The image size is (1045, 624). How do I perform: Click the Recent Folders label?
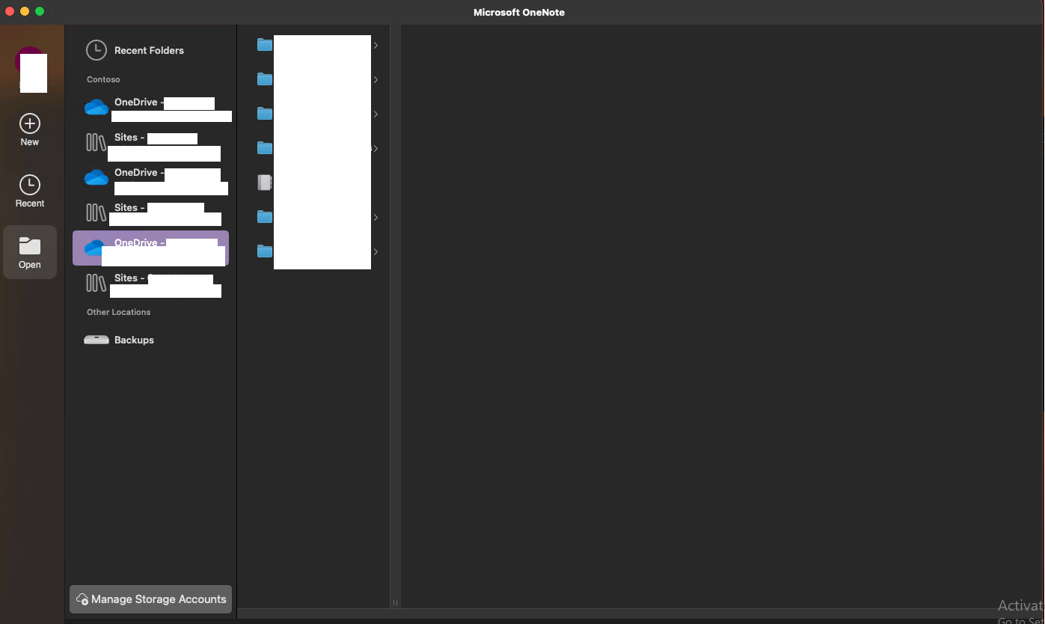149,50
